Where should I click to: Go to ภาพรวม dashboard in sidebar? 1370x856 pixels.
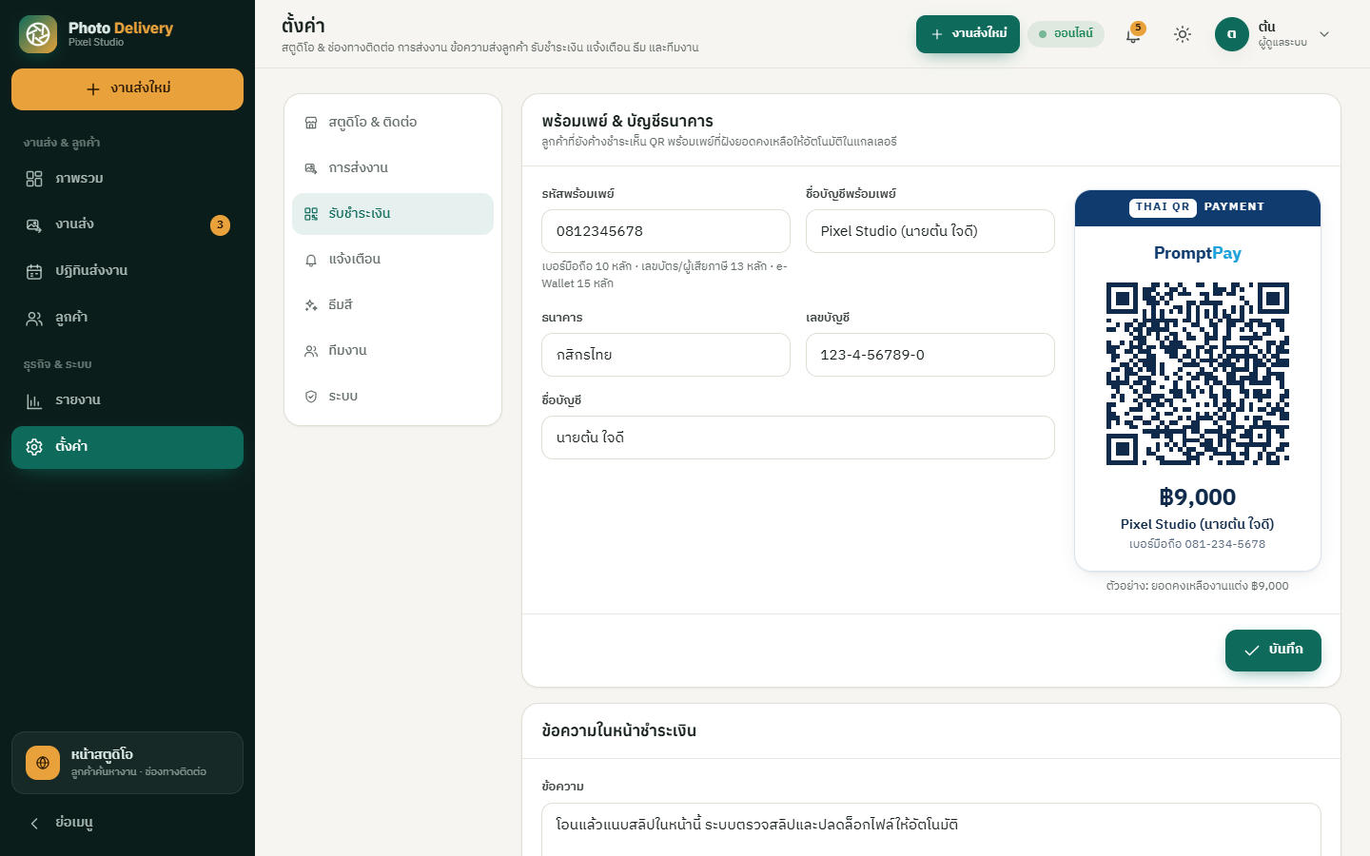[127, 179]
